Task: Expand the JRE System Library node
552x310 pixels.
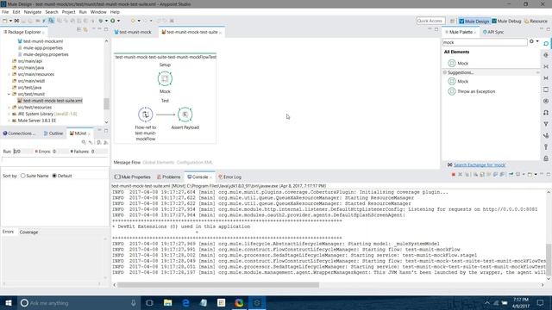Action: 9,114
